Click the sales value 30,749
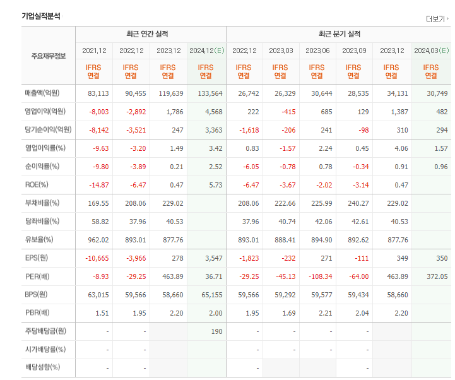455x380 pixels. point(437,94)
